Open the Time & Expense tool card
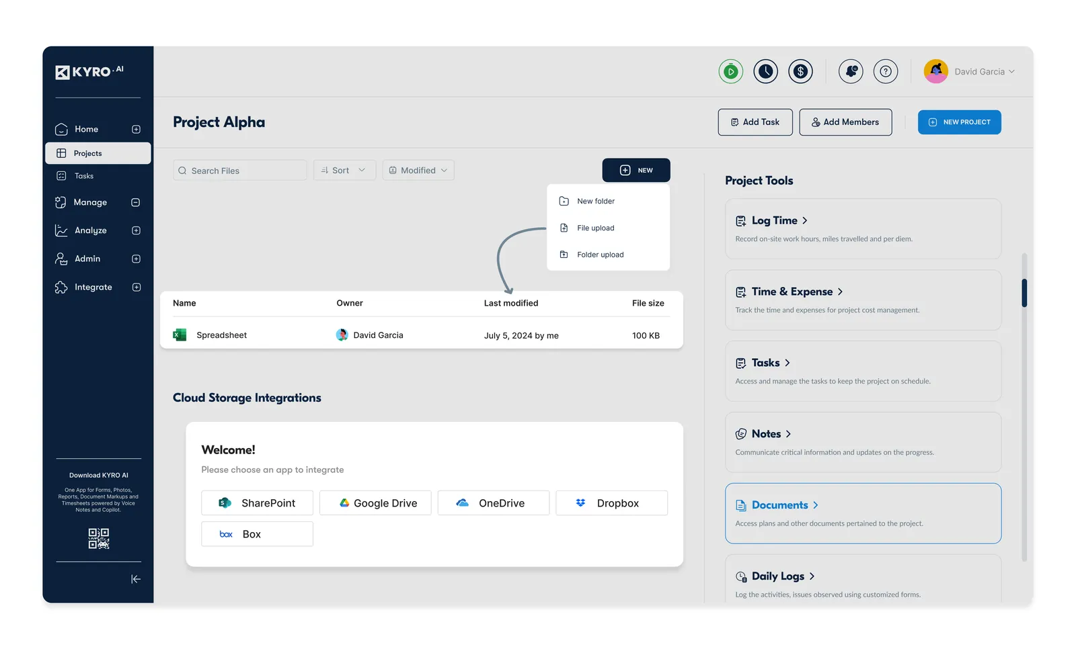The image size is (1076, 649). click(863, 300)
